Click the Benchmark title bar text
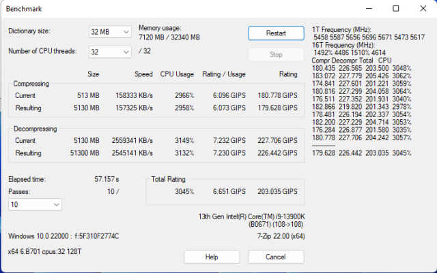Screen dimensions: 437x273 (23, 10)
